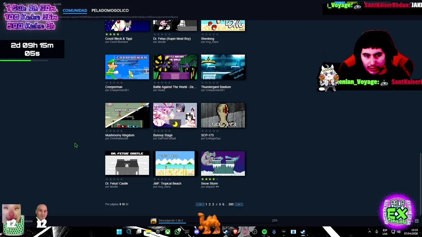
Task: Open the SCP-173 thumbnail
Action: tap(223, 115)
